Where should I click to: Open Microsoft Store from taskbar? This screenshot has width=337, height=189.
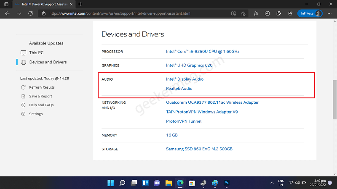click(192, 183)
